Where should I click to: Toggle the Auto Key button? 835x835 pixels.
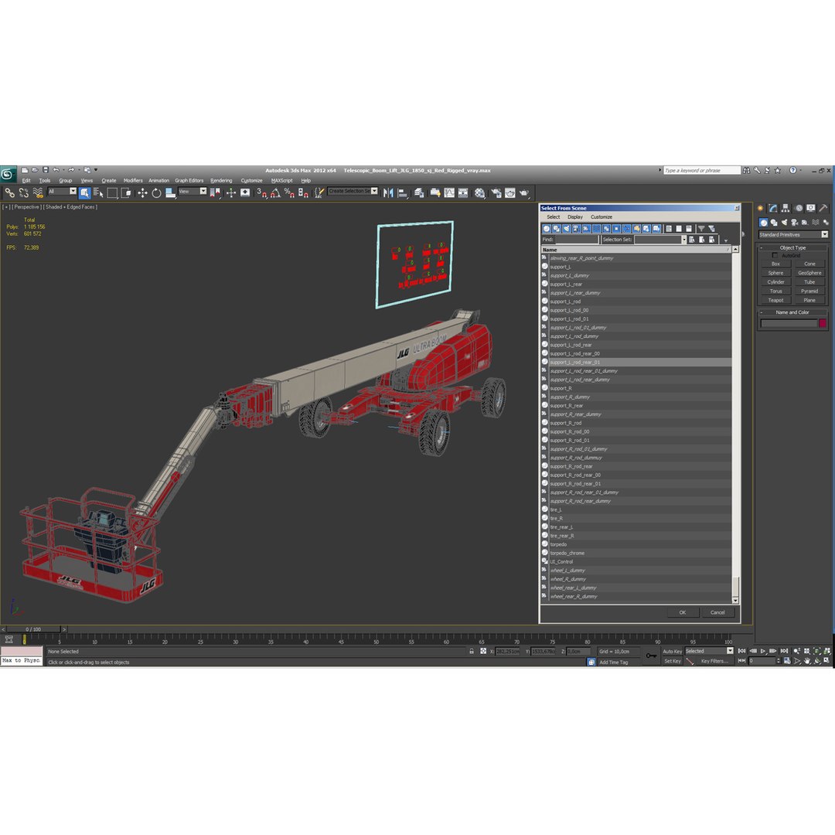tap(672, 651)
